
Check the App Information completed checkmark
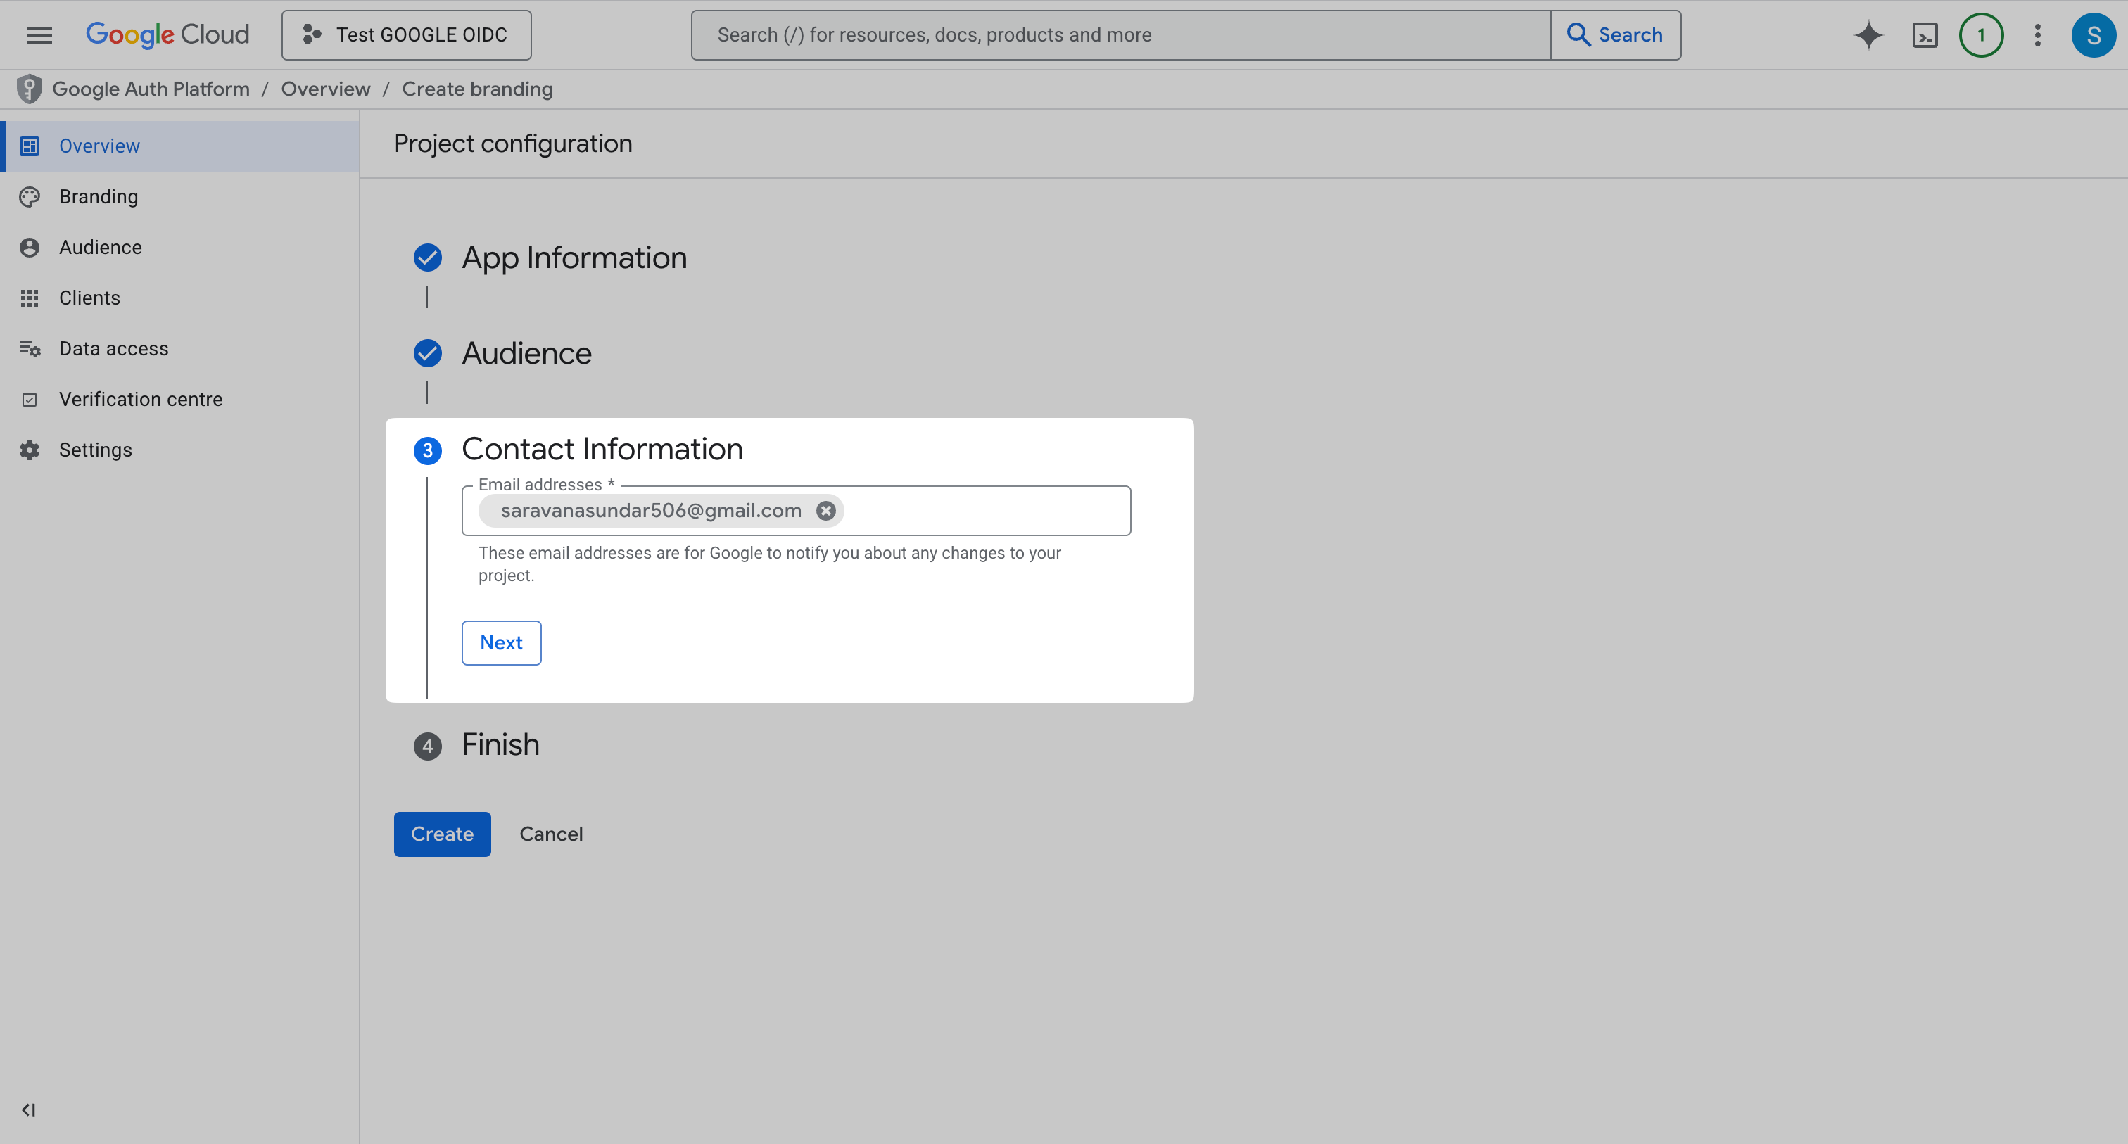[427, 258]
